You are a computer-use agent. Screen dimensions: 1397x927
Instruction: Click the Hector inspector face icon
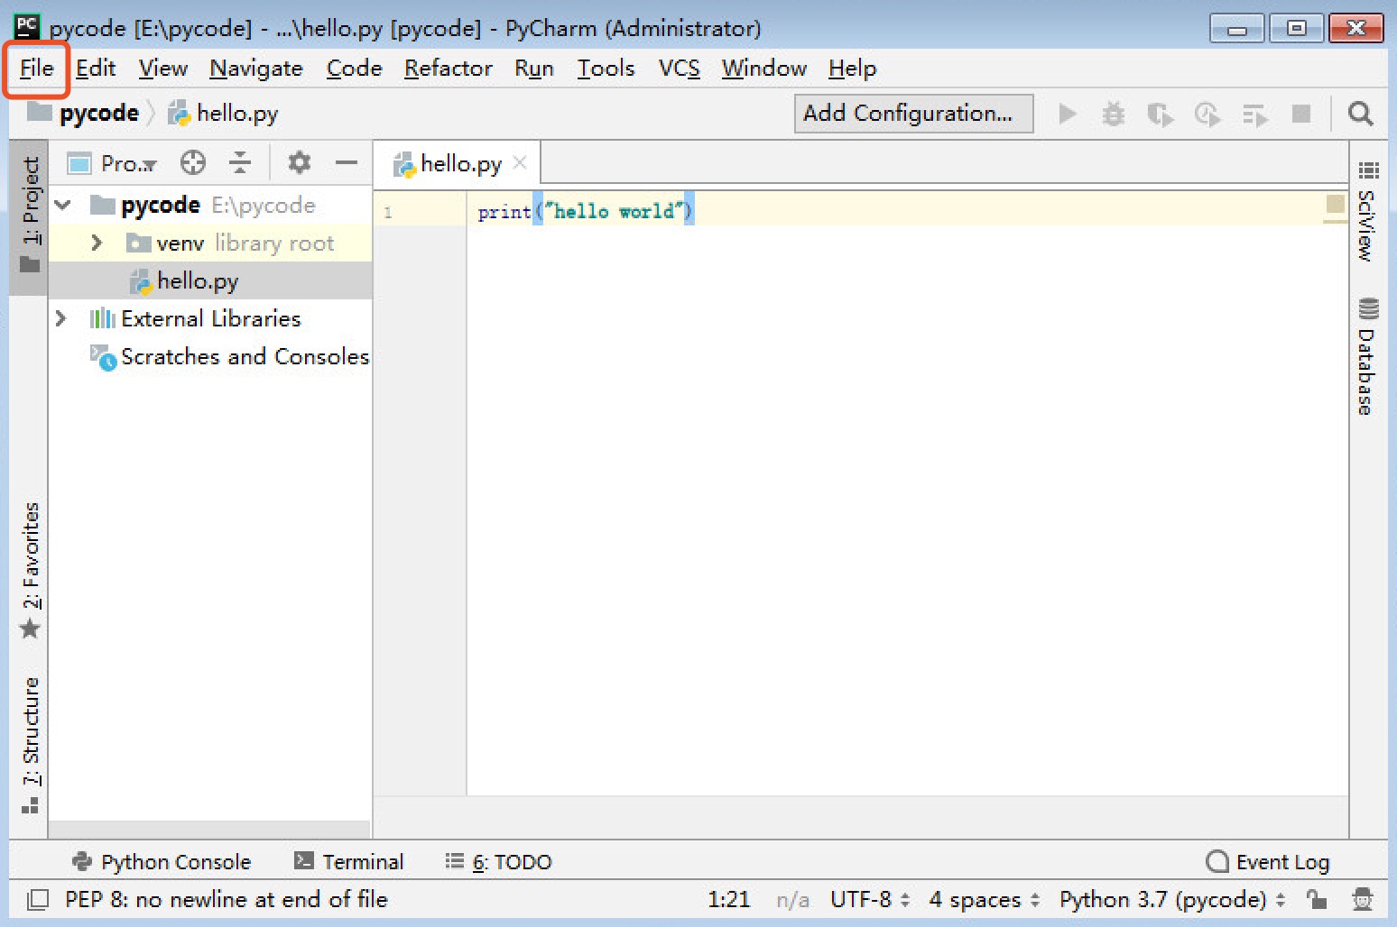(1363, 899)
